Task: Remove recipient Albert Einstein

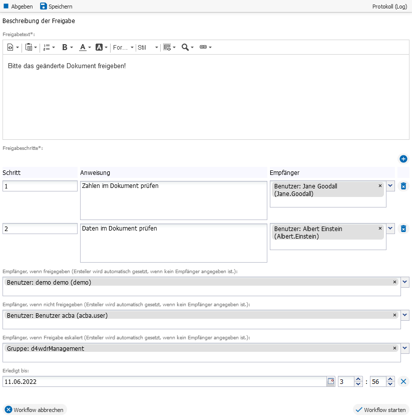Action: [x=380, y=228]
